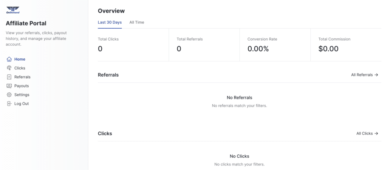The height and width of the screenshot is (170, 387).
Task: Click the Settings gear icon
Action: coord(9,95)
